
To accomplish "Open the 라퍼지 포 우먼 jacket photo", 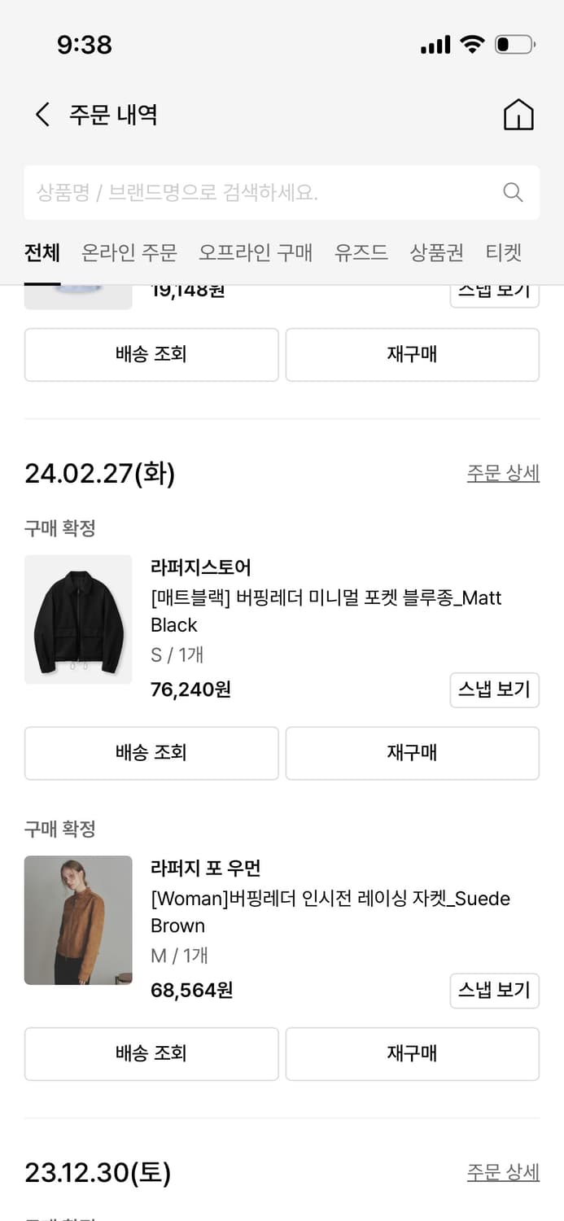I will pyautogui.click(x=77, y=920).
